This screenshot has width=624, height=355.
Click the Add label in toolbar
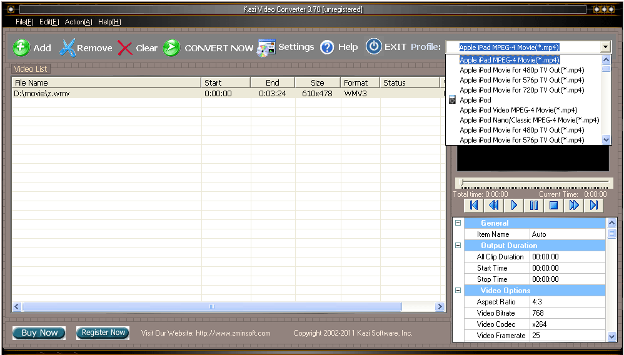click(x=42, y=48)
